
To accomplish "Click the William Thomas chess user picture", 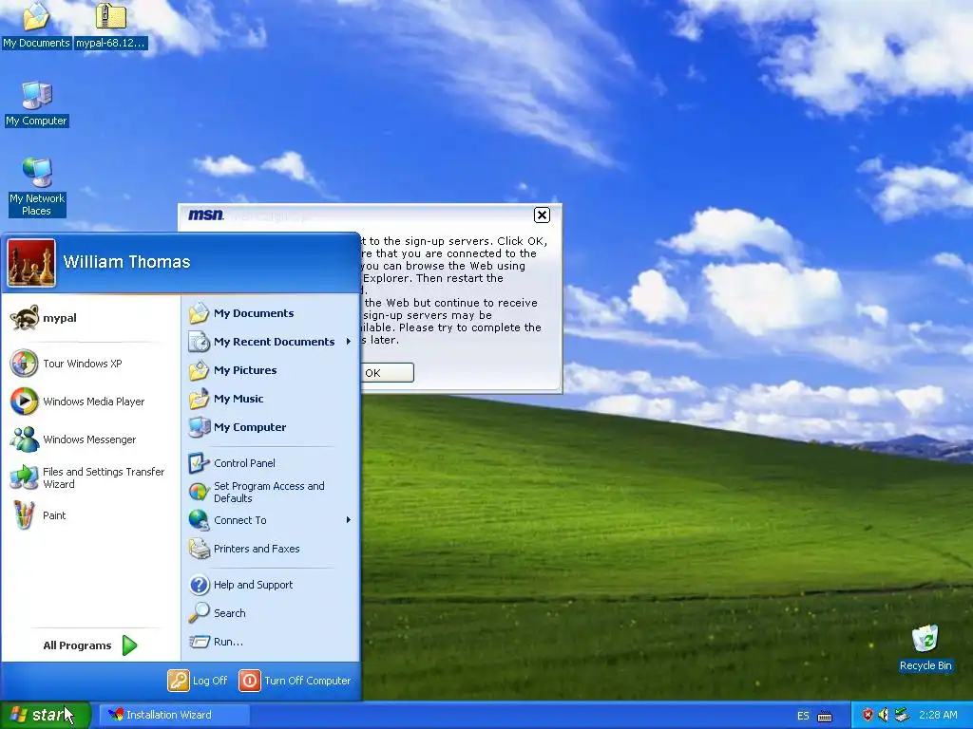I will pos(31,263).
